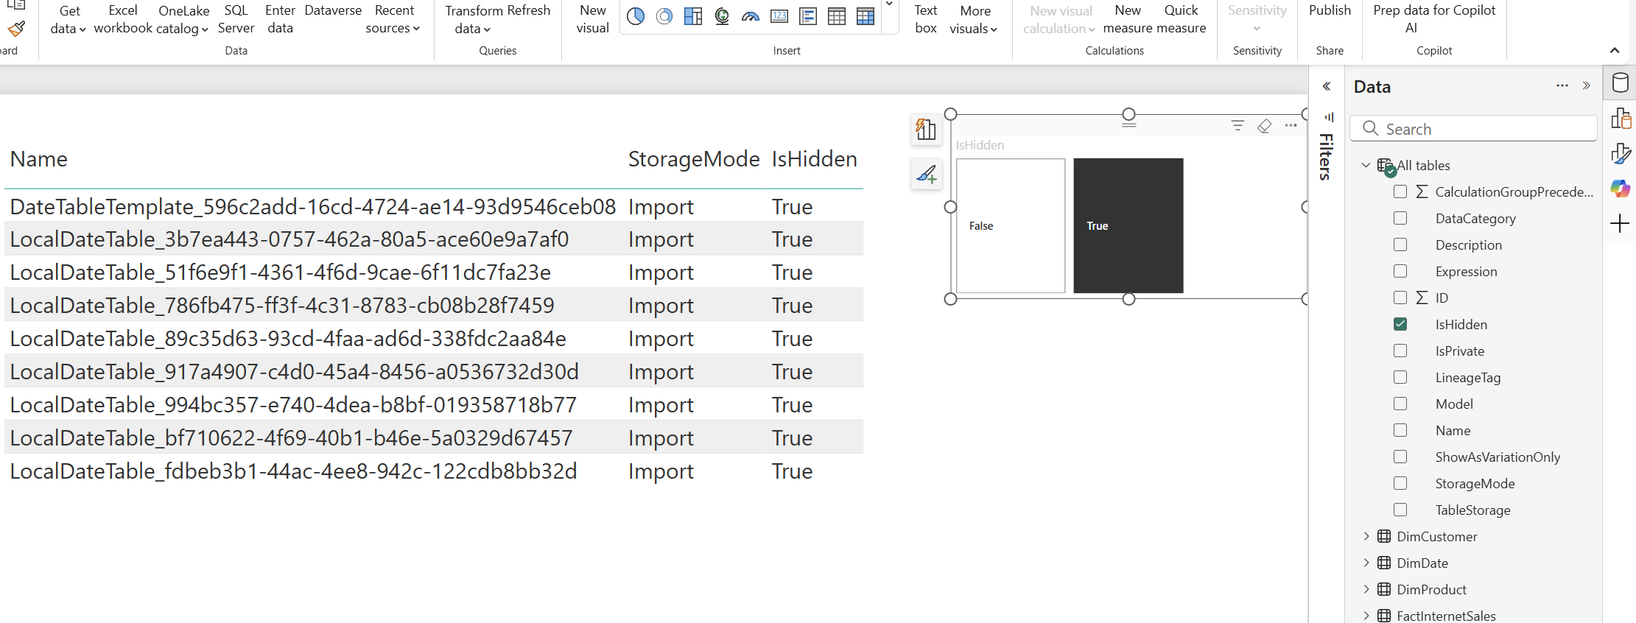
Task: Insert a pie chart visual
Action: tap(636, 16)
